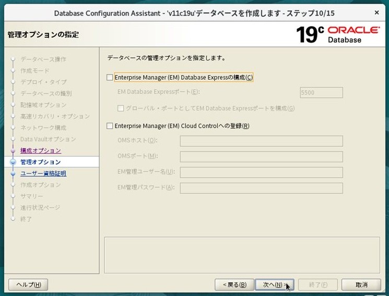The height and width of the screenshot is (296, 389).
Task: Open the 構成オプション step link
Action: 41,151
